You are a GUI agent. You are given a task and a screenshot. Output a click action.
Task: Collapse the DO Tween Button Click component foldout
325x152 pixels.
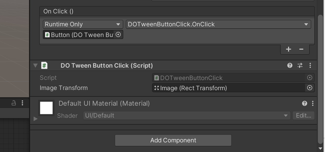(35, 66)
